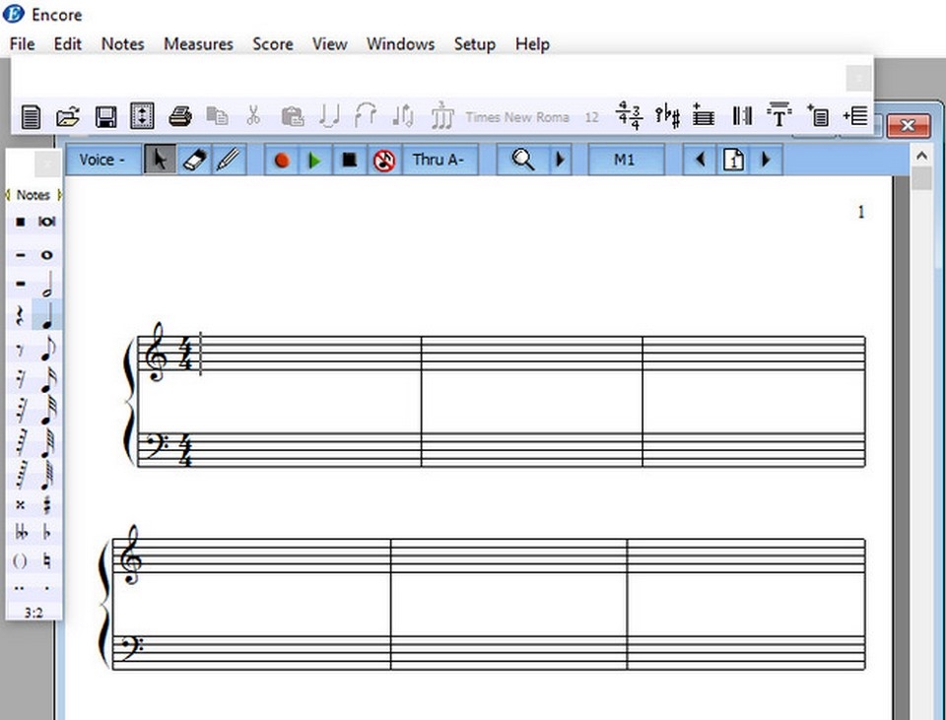Click the add page icon

pyautogui.click(x=818, y=115)
